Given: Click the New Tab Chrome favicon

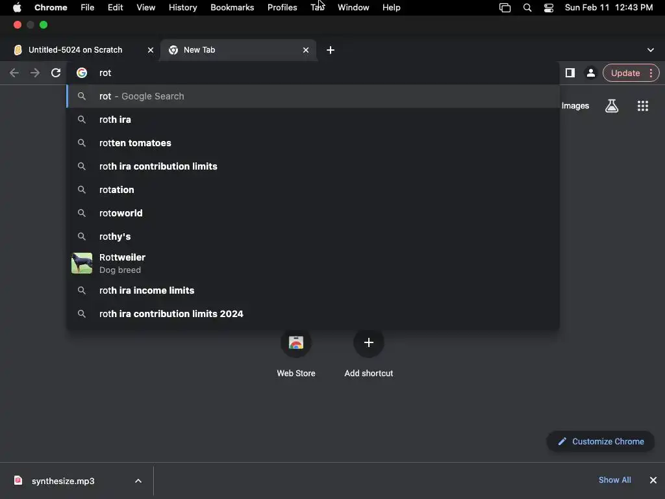Looking at the screenshot, I should coord(173,50).
